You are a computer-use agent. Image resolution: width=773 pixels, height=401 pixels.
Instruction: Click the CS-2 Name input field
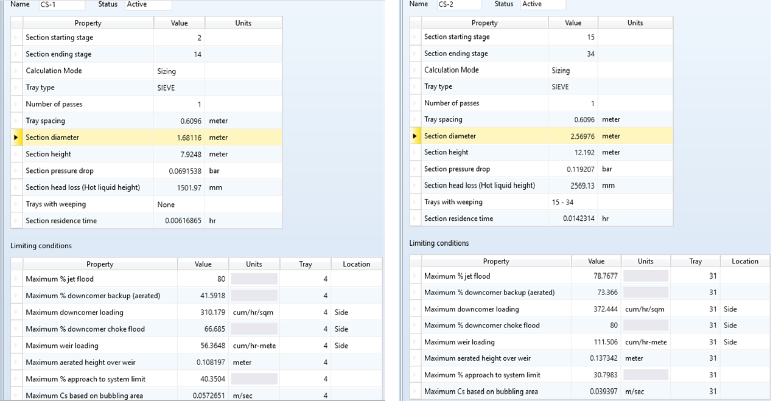(x=460, y=5)
